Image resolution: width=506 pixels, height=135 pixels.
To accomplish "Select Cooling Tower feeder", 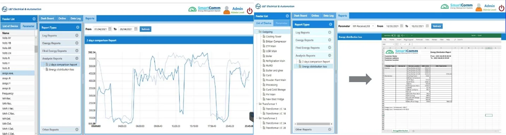I will (273, 36).
